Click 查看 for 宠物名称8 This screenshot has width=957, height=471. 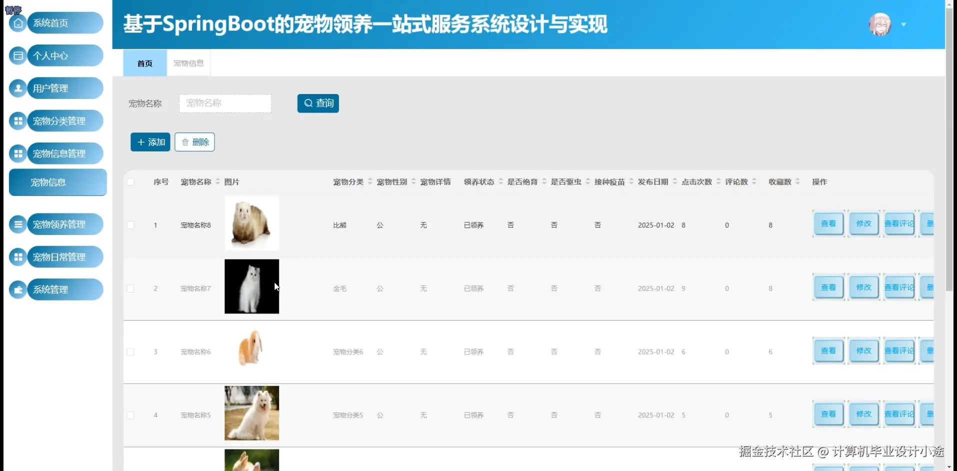coord(828,223)
